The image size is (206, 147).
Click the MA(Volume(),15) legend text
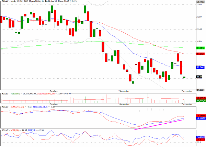[x=46, y=94]
